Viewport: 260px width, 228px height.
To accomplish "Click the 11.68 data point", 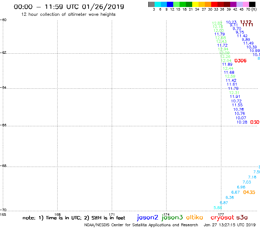I will 229,72.
